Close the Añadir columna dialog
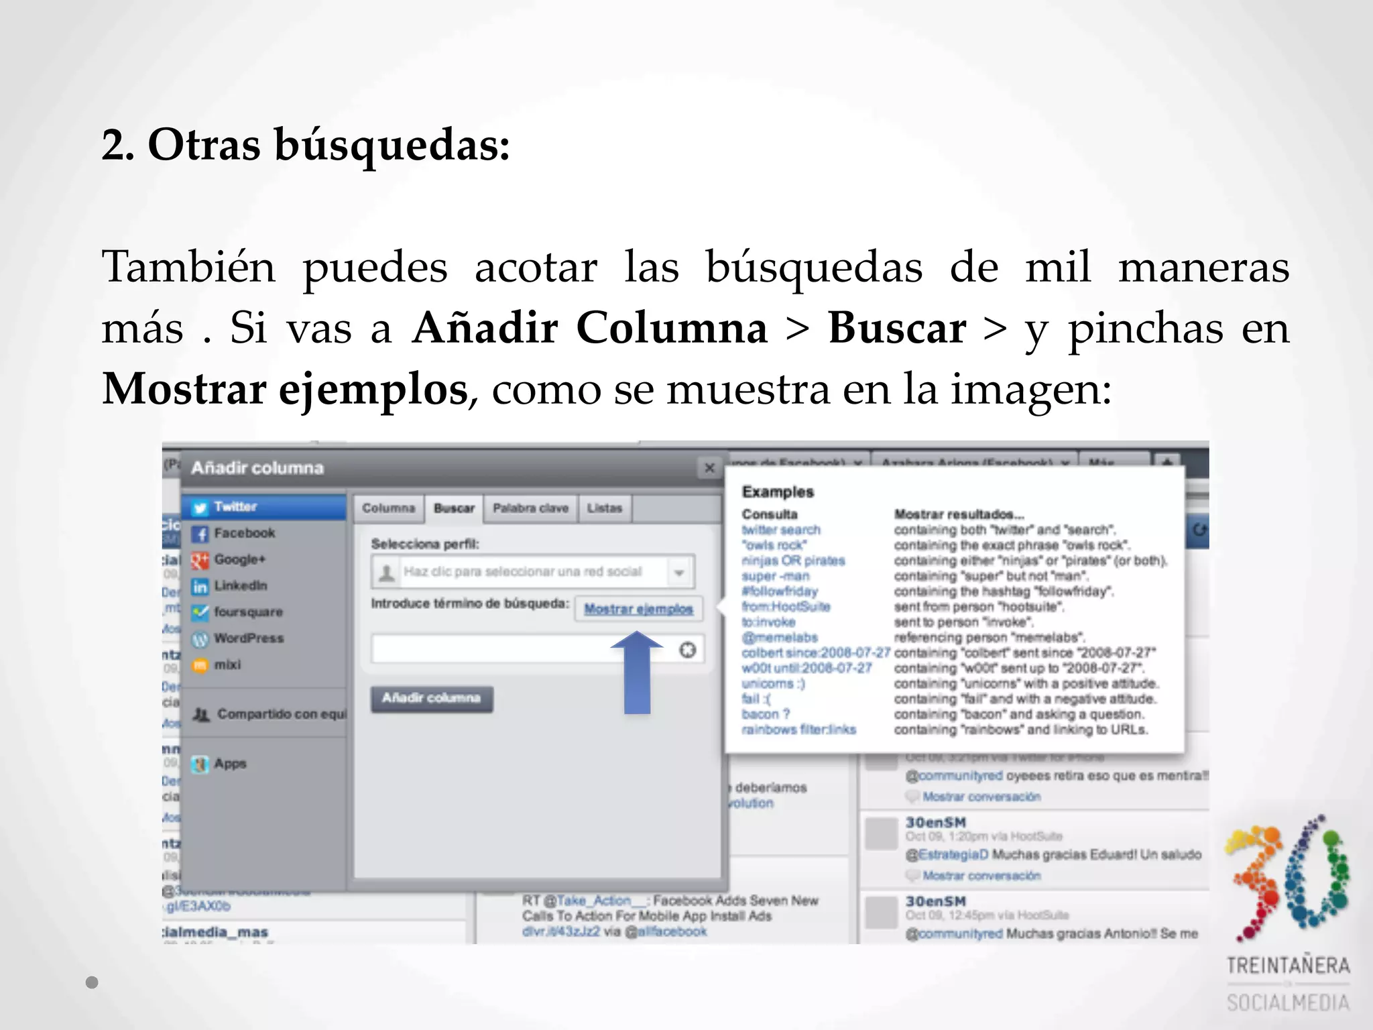 709,467
